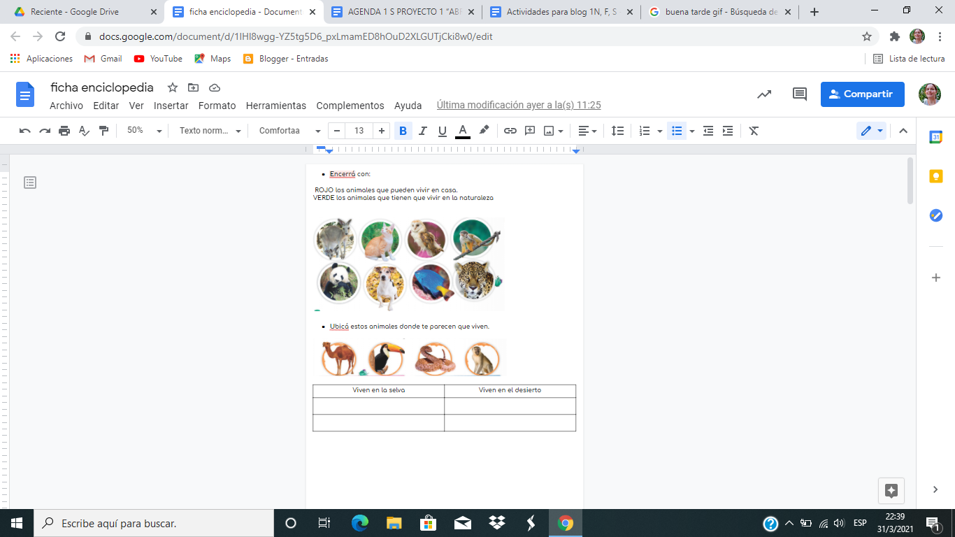Open the Ver menu
Viewport: 955px width, 537px height.
click(136, 106)
